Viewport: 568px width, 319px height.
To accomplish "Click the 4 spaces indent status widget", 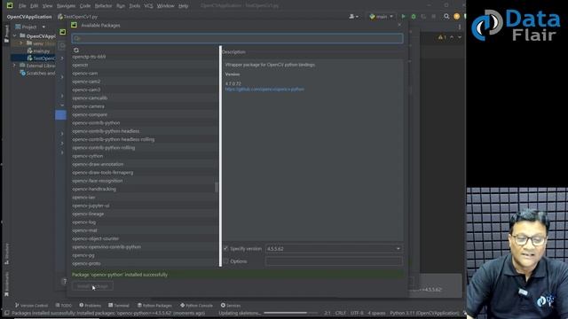I will [x=376, y=313].
